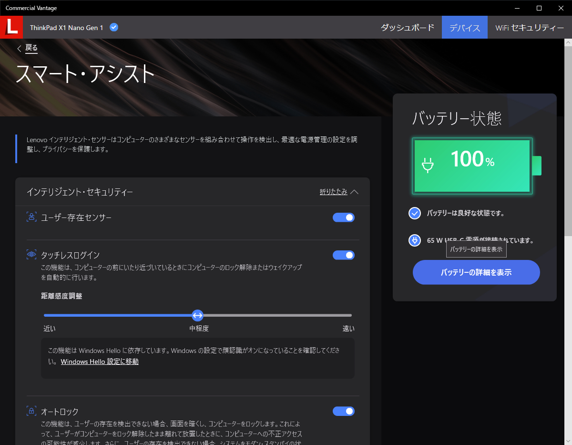Click the scrollbar up arrow
The height and width of the screenshot is (445, 572).
(x=568, y=42)
